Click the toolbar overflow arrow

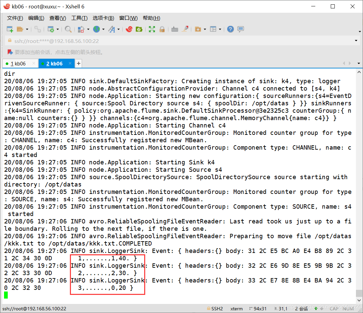[360, 32]
